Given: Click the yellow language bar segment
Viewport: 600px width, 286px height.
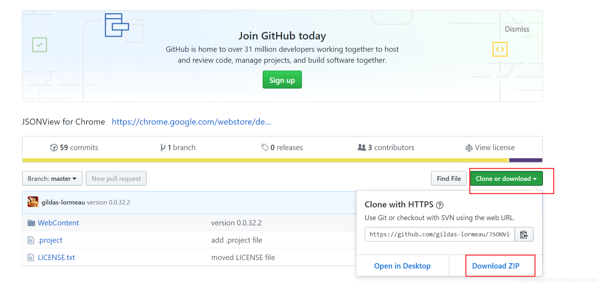Looking at the screenshot, I should pos(266,160).
